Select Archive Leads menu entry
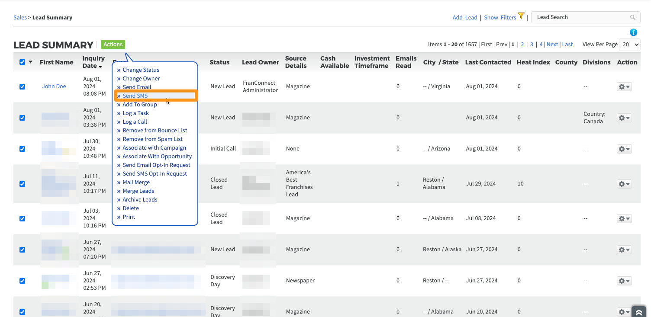The image size is (651, 317). pos(140,199)
